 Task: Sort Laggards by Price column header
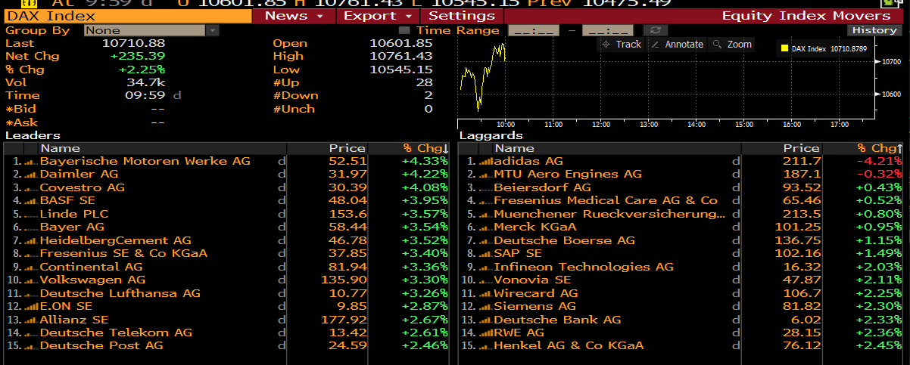tap(801, 148)
